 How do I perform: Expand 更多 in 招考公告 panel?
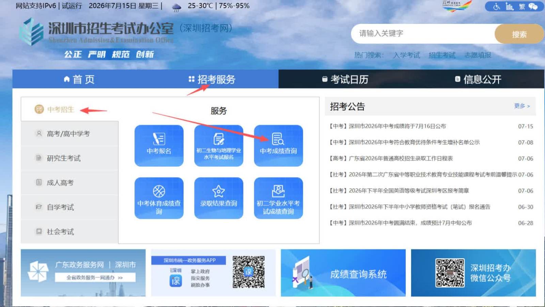click(x=522, y=106)
